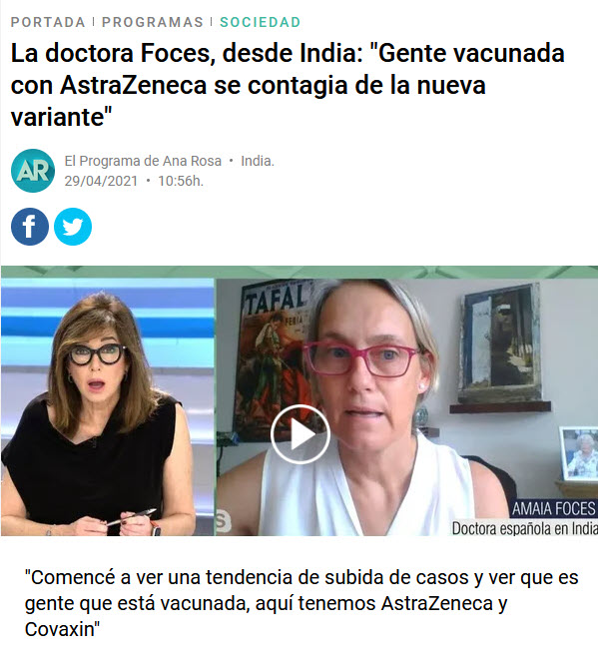This screenshot has width=598, height=671.
Task: Click the quote paragraph about Covaxin
Action: [301, 603]
